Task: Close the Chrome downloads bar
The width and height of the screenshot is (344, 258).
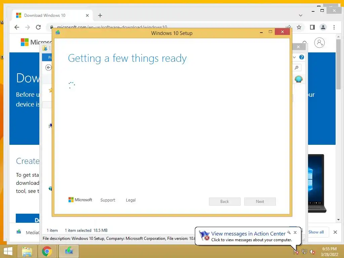Action: coord(335,232)
